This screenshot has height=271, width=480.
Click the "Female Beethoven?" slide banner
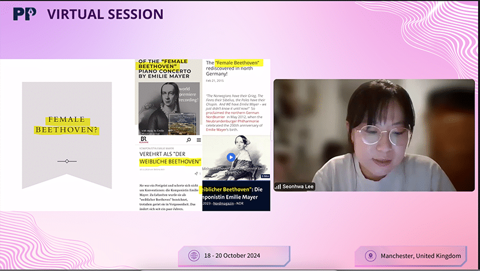[67, 124]
